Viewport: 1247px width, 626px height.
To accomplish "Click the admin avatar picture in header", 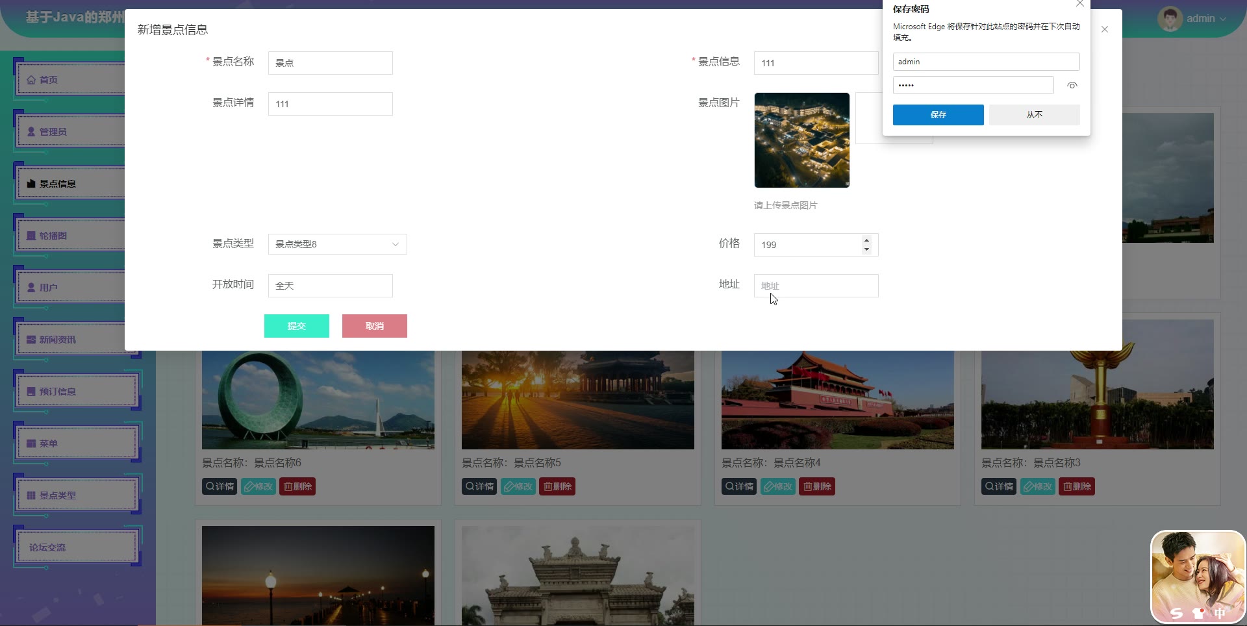I will [x=1170, y=19].
